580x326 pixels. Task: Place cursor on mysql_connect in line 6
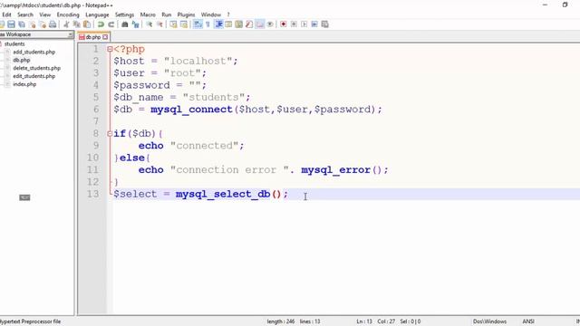[x=191, y=110]
